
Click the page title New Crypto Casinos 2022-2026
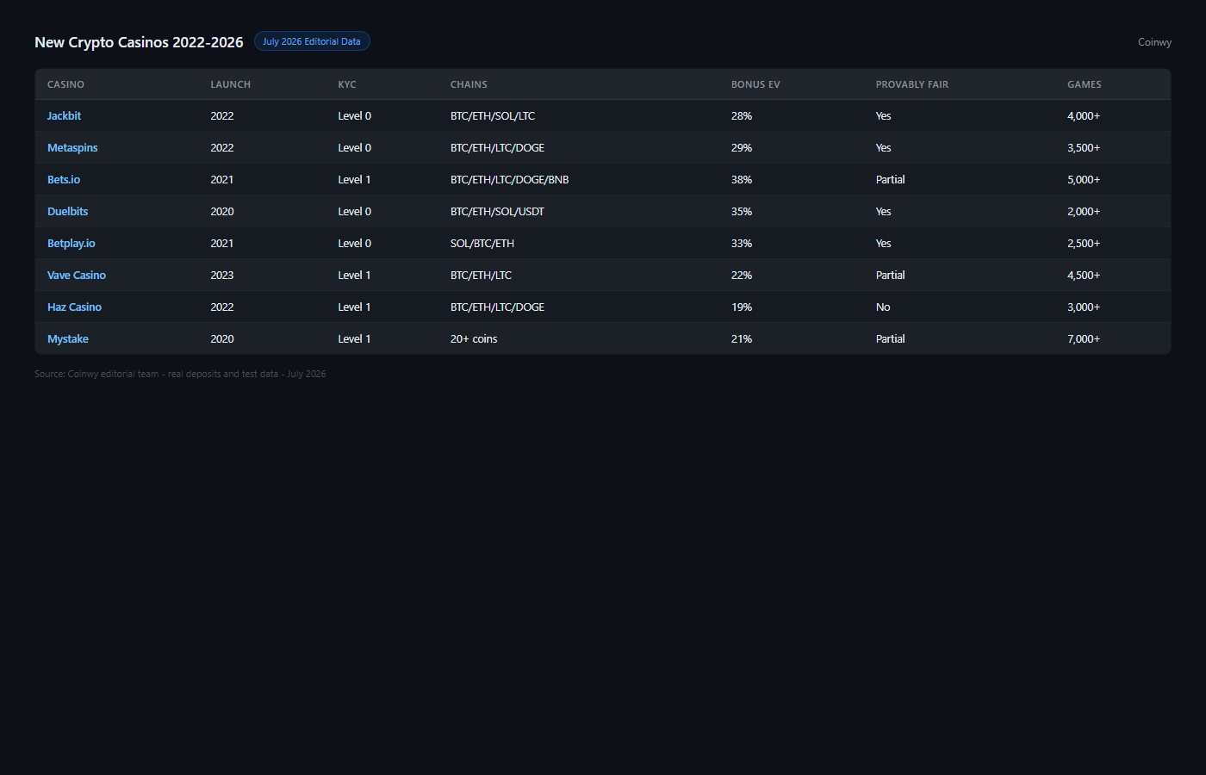[x=139, y=42]
